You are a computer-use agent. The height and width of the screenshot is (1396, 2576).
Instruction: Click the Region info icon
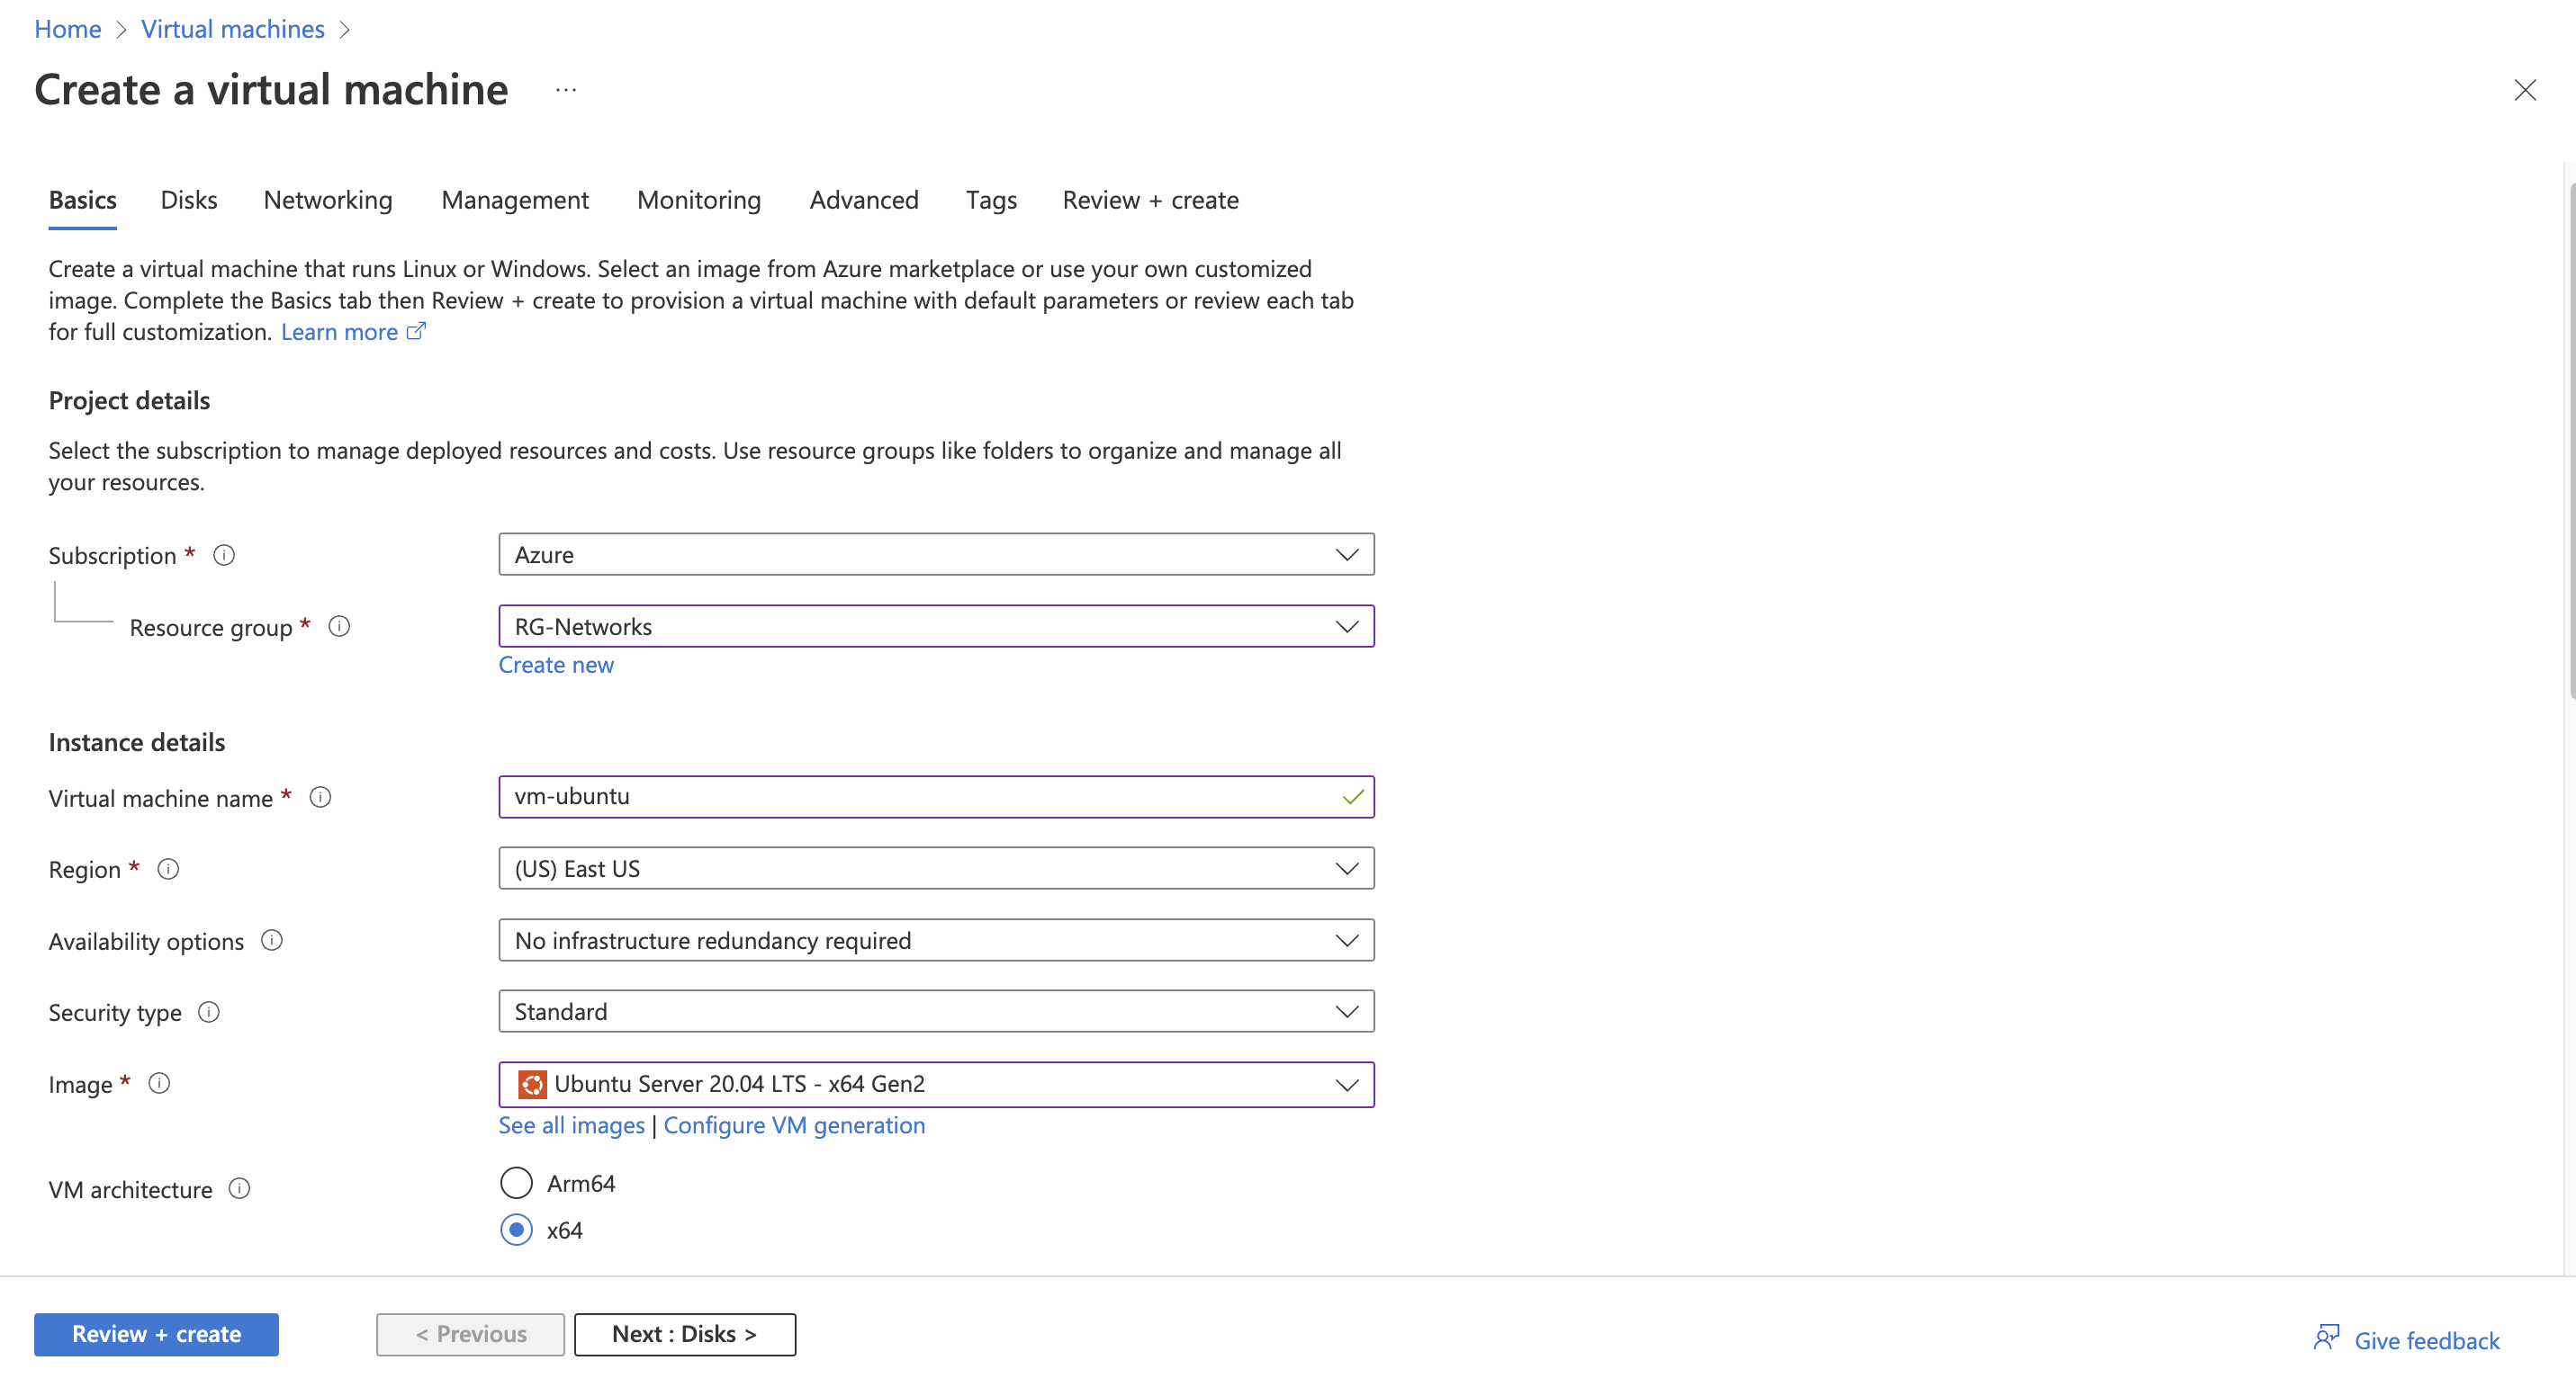click(x=168, y=870)
